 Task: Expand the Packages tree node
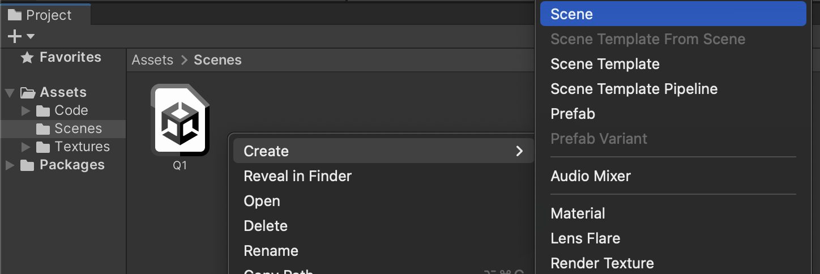click(x=10, y=165)
